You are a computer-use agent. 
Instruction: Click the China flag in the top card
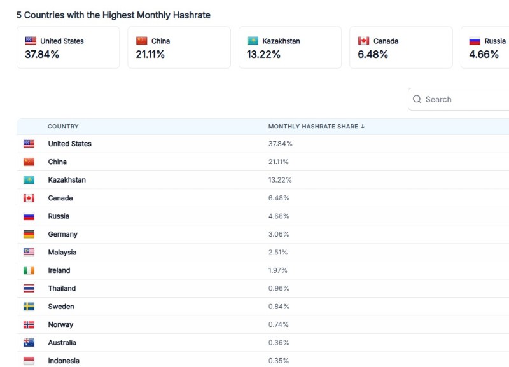[x=141, y=41]
